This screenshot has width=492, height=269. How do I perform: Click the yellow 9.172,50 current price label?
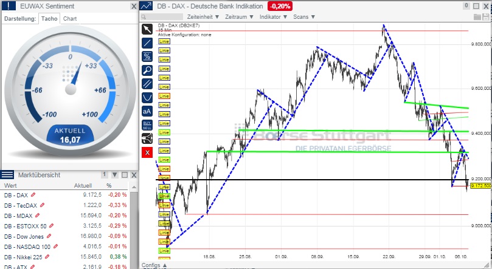click(x=481, y=186)
